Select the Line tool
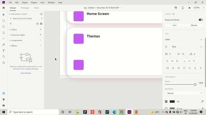Screen dimensions: 206x115 coord(4,39)
